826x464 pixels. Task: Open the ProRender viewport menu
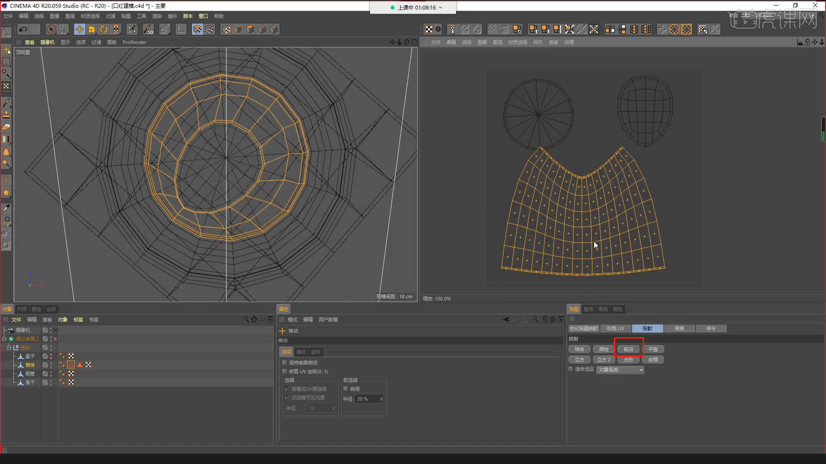134,42
